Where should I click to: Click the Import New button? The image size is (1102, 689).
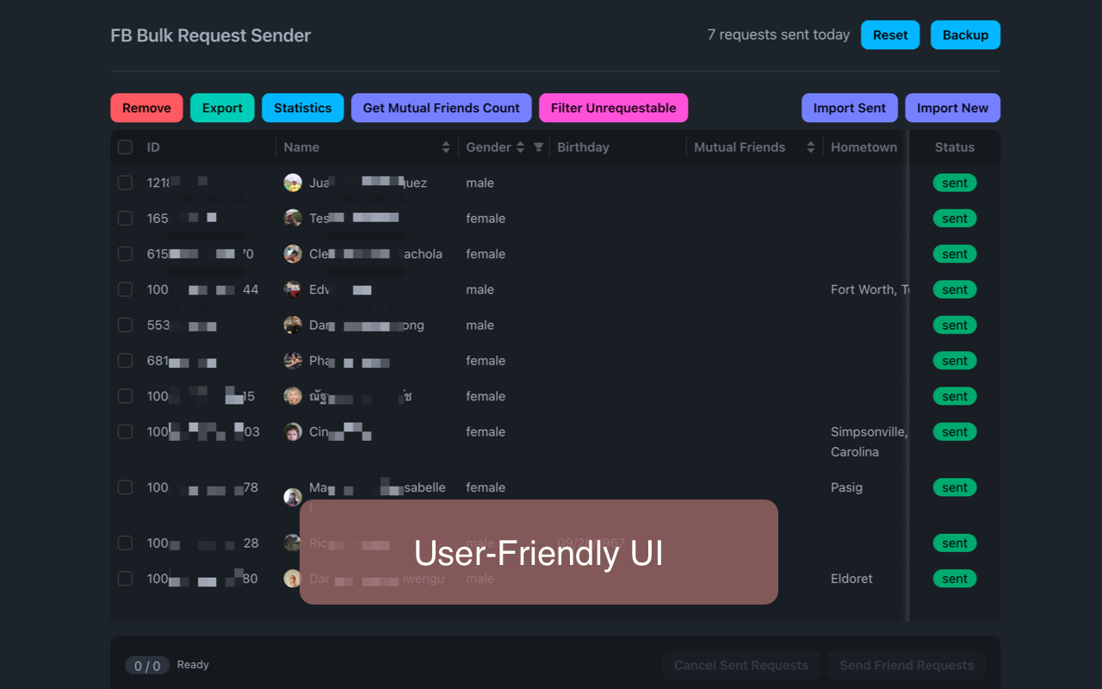click(952, 108)
